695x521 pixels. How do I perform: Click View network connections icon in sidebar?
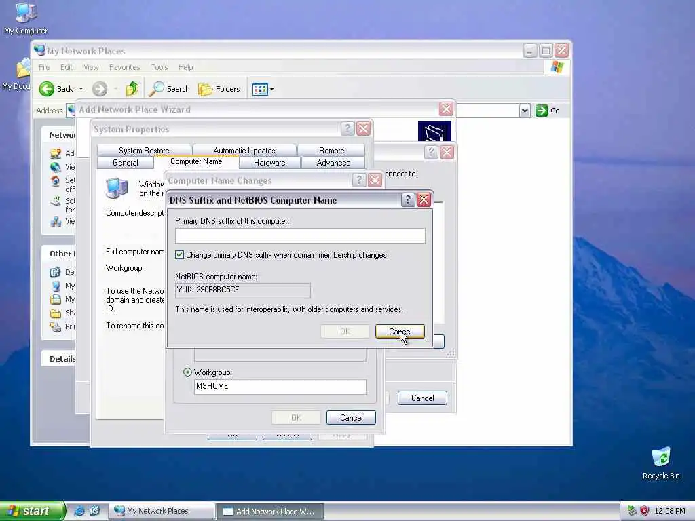click(x=56, y=167)
